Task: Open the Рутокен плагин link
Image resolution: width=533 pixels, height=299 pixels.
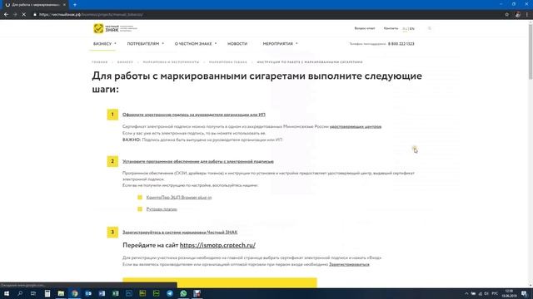Action: 162,209
